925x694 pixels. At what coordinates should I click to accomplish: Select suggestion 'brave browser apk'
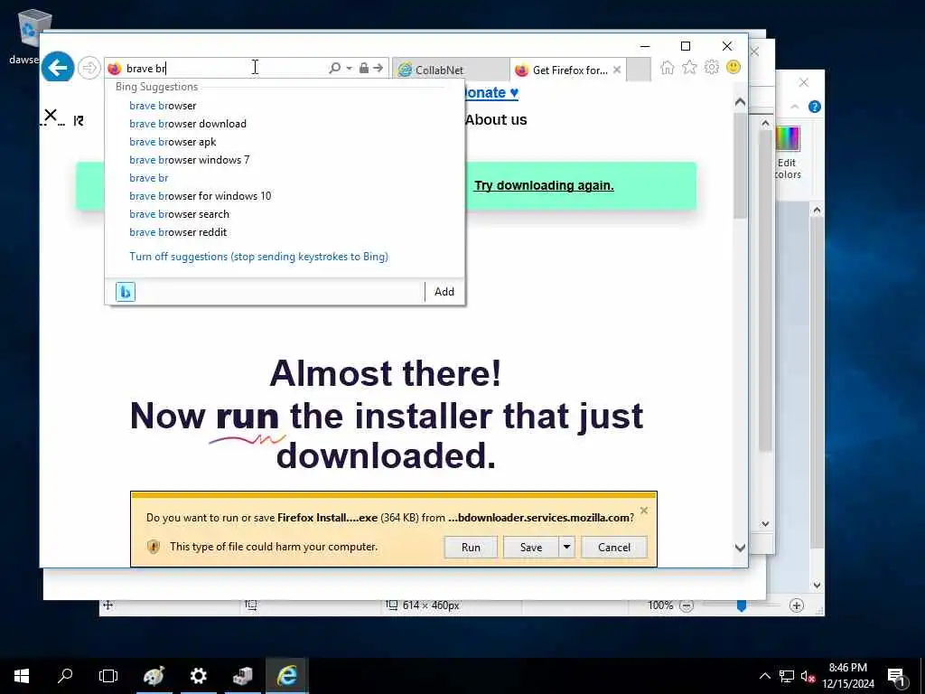tap(173, 142)
